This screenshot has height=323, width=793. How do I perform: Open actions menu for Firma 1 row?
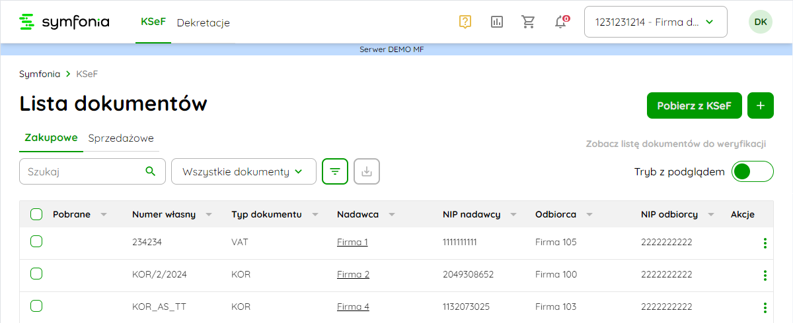point(765,243)
